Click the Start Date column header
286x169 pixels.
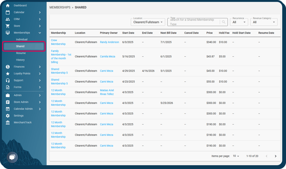point(128,33)
